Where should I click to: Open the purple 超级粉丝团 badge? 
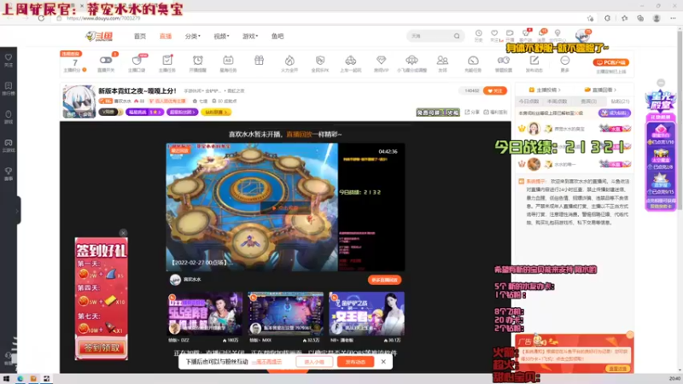click(182, 113)
